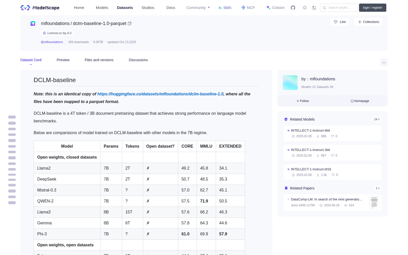Follow mlfoundations organization
The width and height of the screenshot is (408, 255).
pyautogui.click(x=303, y=101)
